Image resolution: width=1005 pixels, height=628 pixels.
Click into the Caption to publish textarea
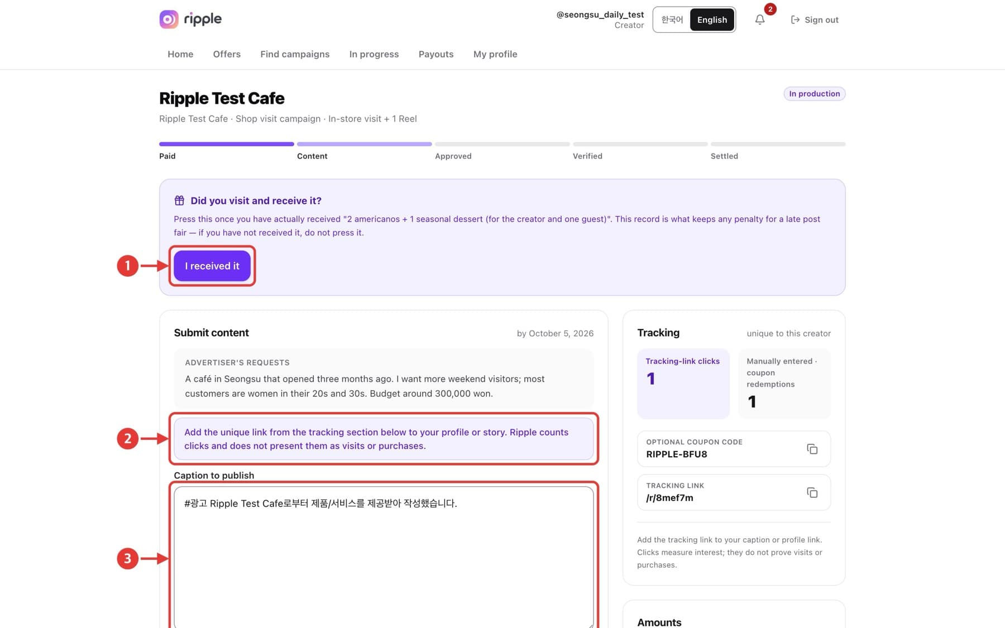[384, 557]
